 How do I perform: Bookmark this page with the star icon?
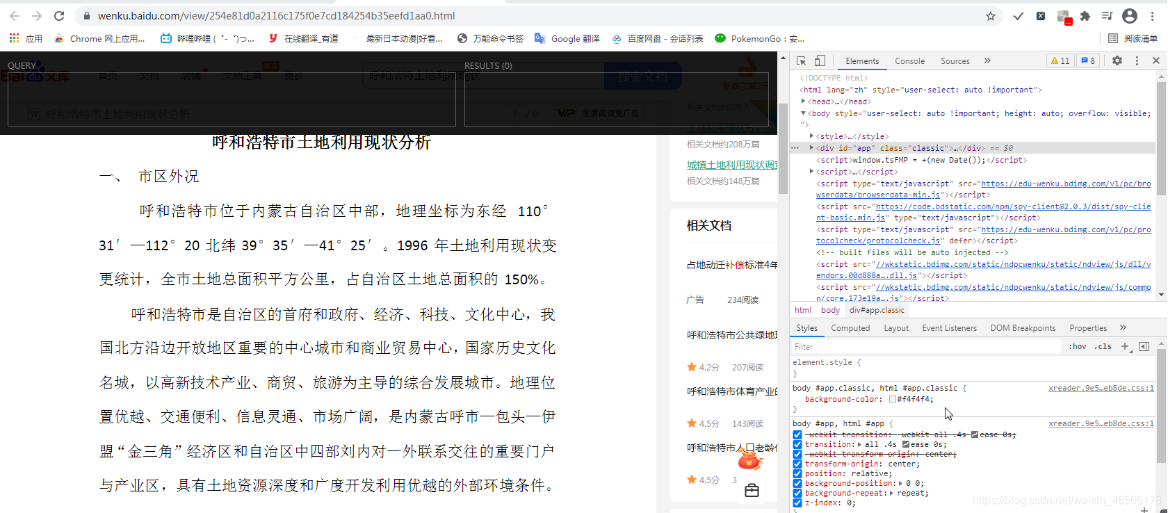click(991, 16)
